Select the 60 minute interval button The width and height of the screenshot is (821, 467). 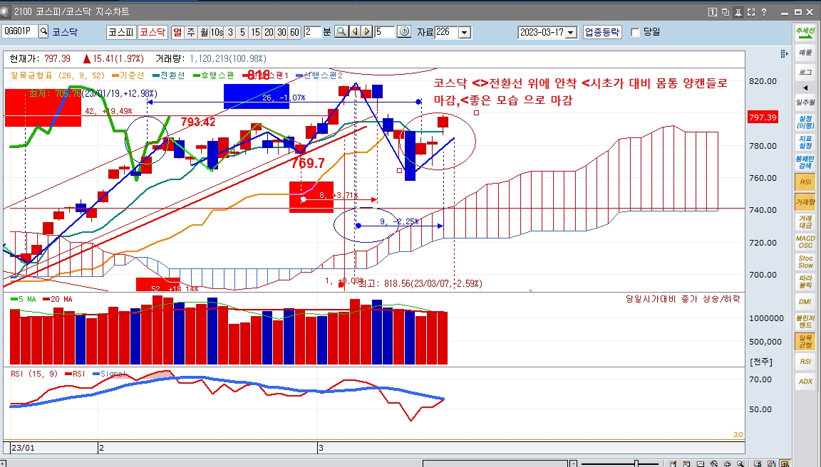(294, 32)
